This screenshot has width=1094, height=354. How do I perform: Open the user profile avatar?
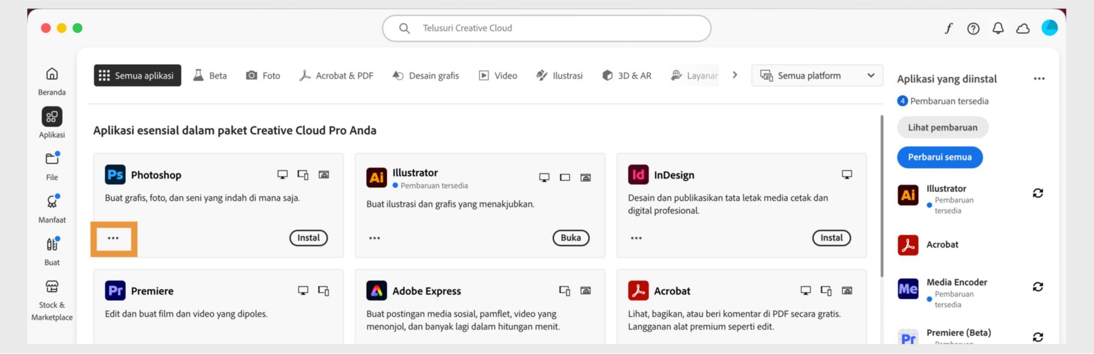[x=1050, y=28]
